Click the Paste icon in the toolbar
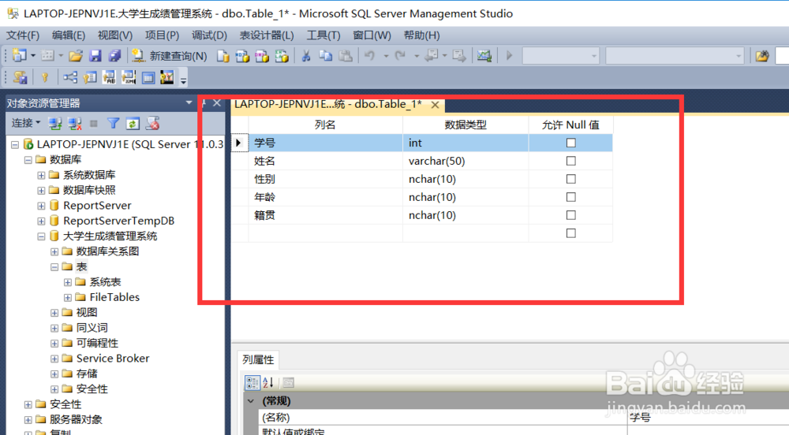The image size is (789, 435). tap(346, 56)
